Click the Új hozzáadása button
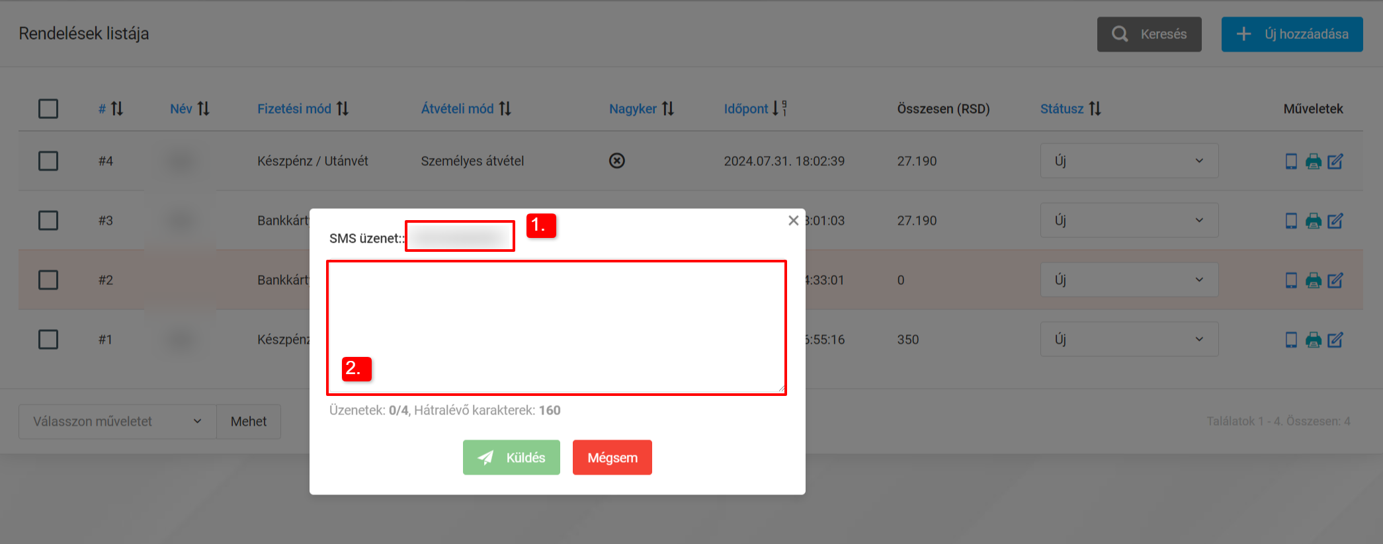The height and width of the screenshot is (544, 1383). [x=1291, y=34]
